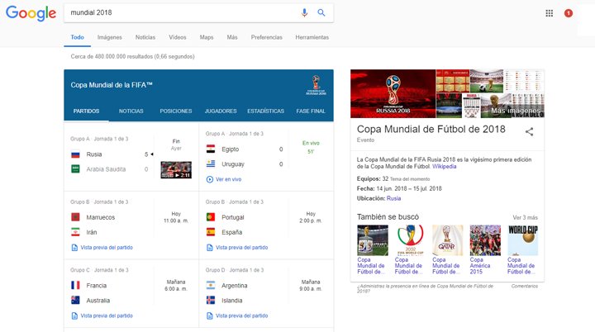Click Ver en vivo link for Egipto-Uruguay
Screen dimensions: 595x332
tap(228, 179)
